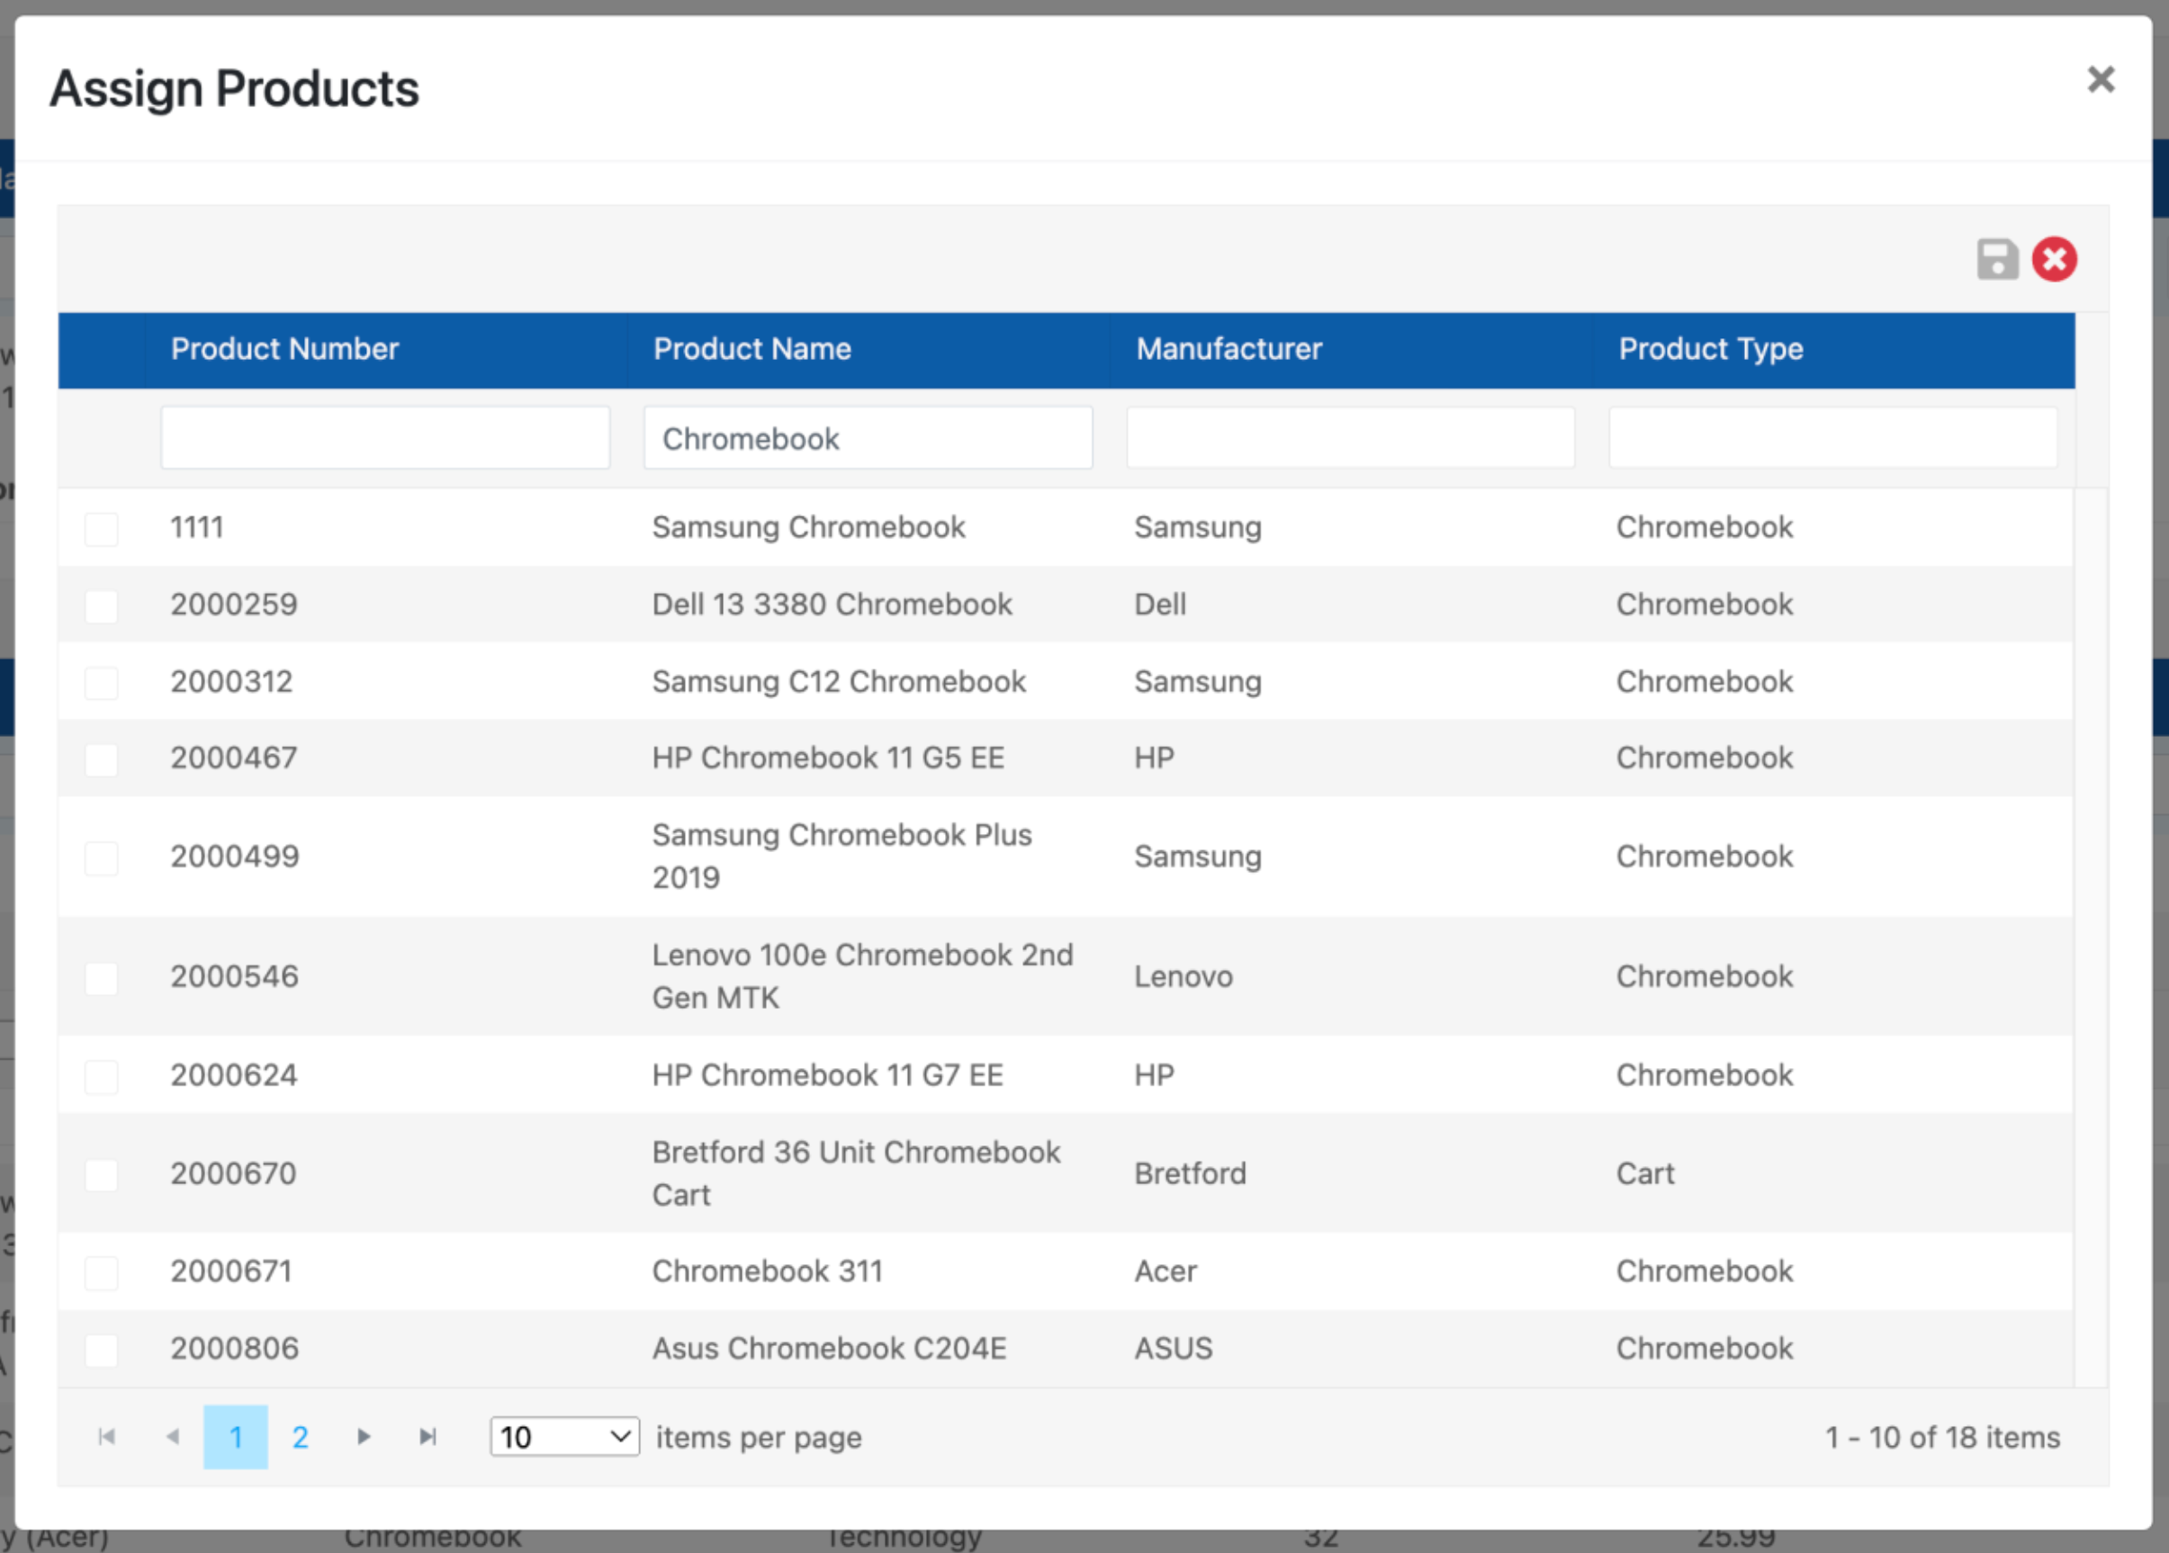Click product number 2000806

tap(235, 1349)
